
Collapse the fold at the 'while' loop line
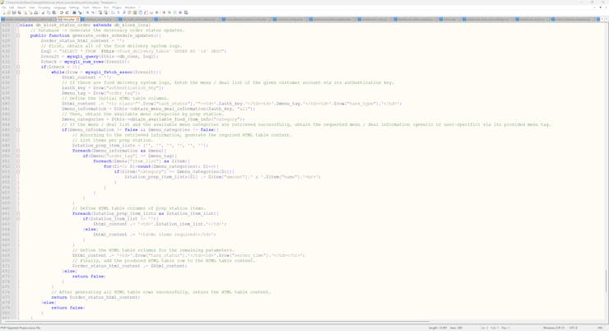pos(18,72)
